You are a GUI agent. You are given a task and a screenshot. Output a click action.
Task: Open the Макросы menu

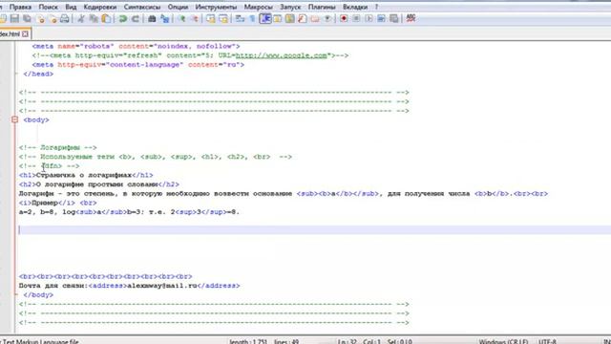pyautogui.click(x=259, y=7)
